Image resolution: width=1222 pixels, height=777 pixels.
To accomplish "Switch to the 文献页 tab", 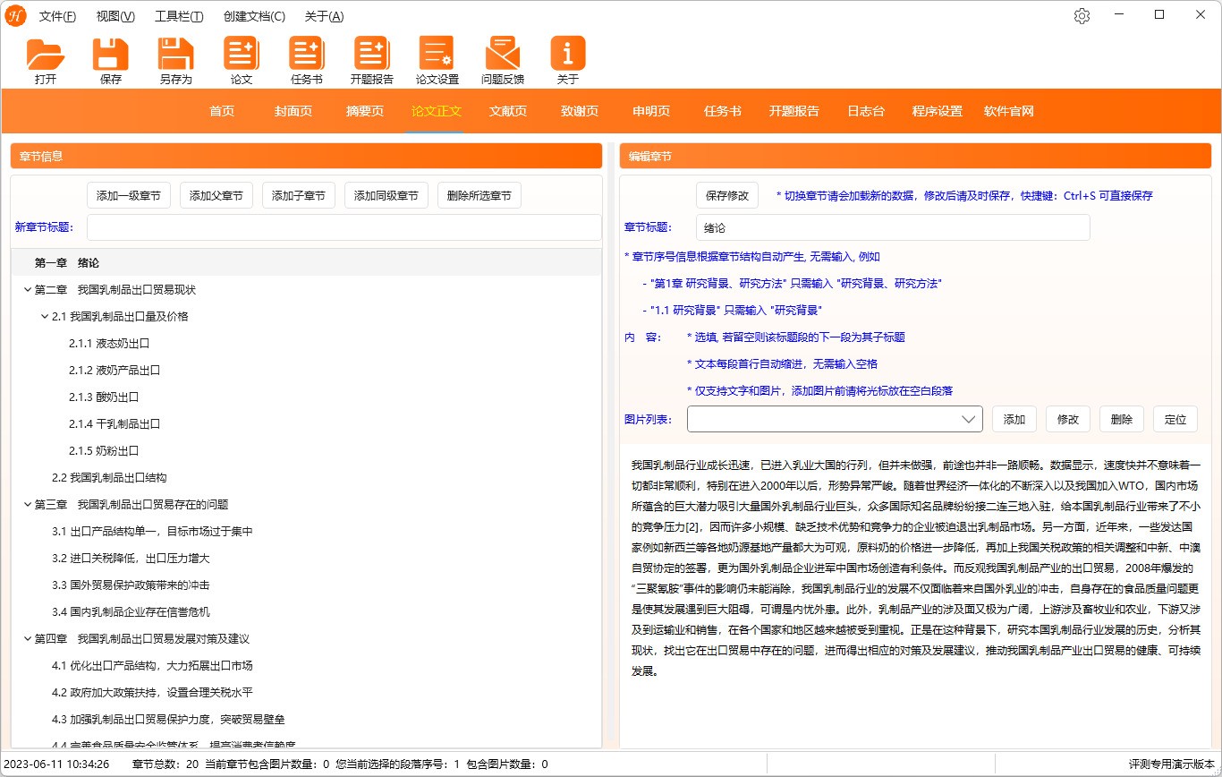I will [507, 111].
